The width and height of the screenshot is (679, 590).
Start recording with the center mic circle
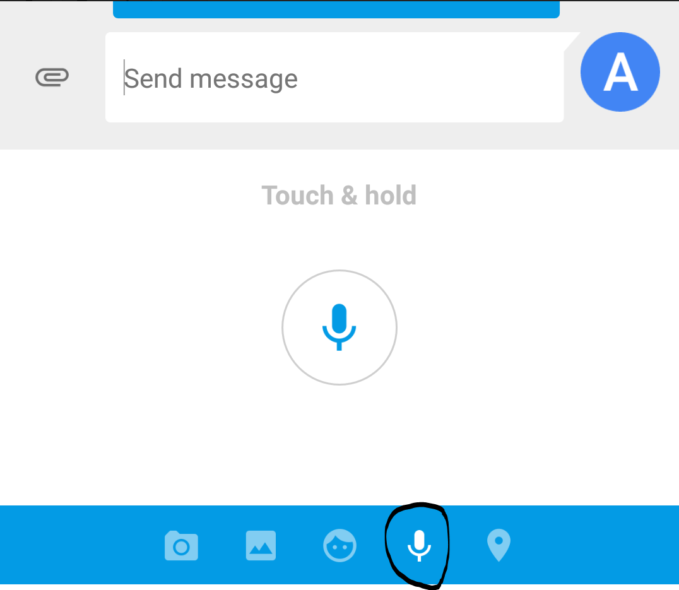click(339, 327)
